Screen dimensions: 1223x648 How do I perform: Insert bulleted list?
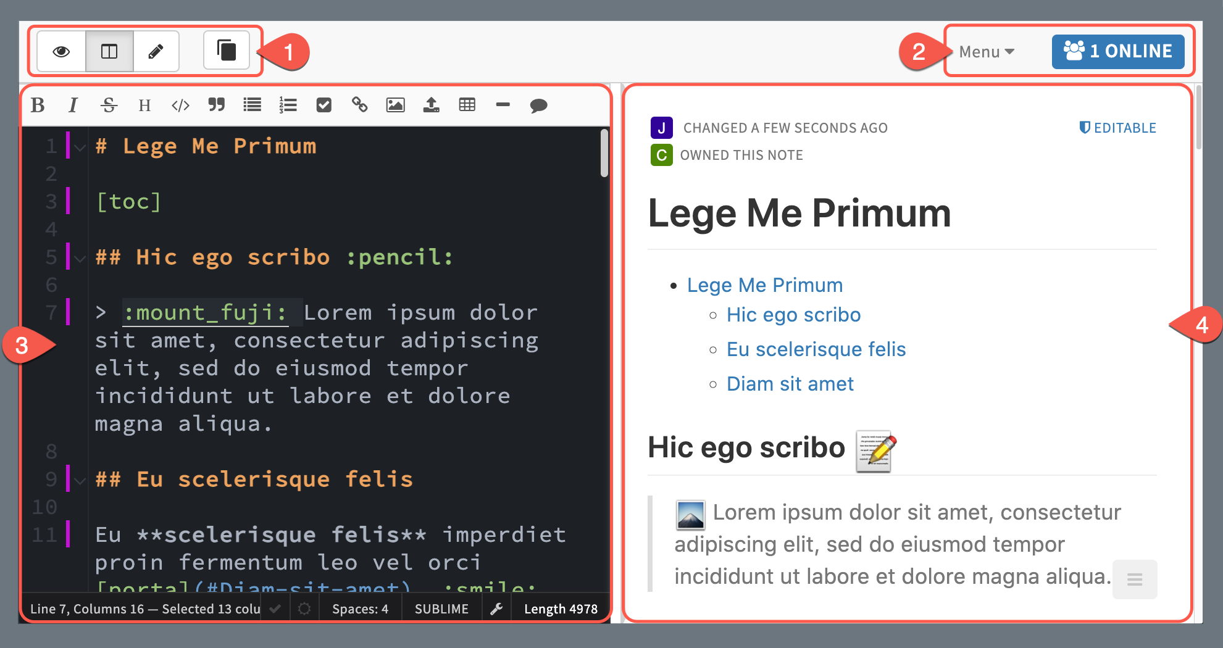(x=252, y=106)
